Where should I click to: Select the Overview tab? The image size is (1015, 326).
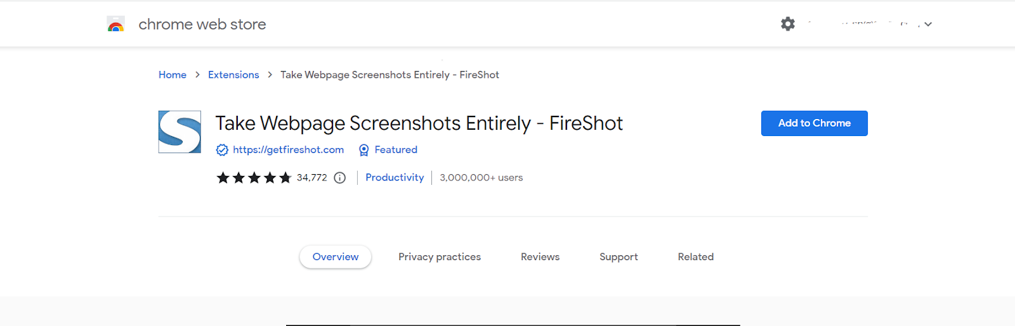pyautogui.click(x=336, y=257)
